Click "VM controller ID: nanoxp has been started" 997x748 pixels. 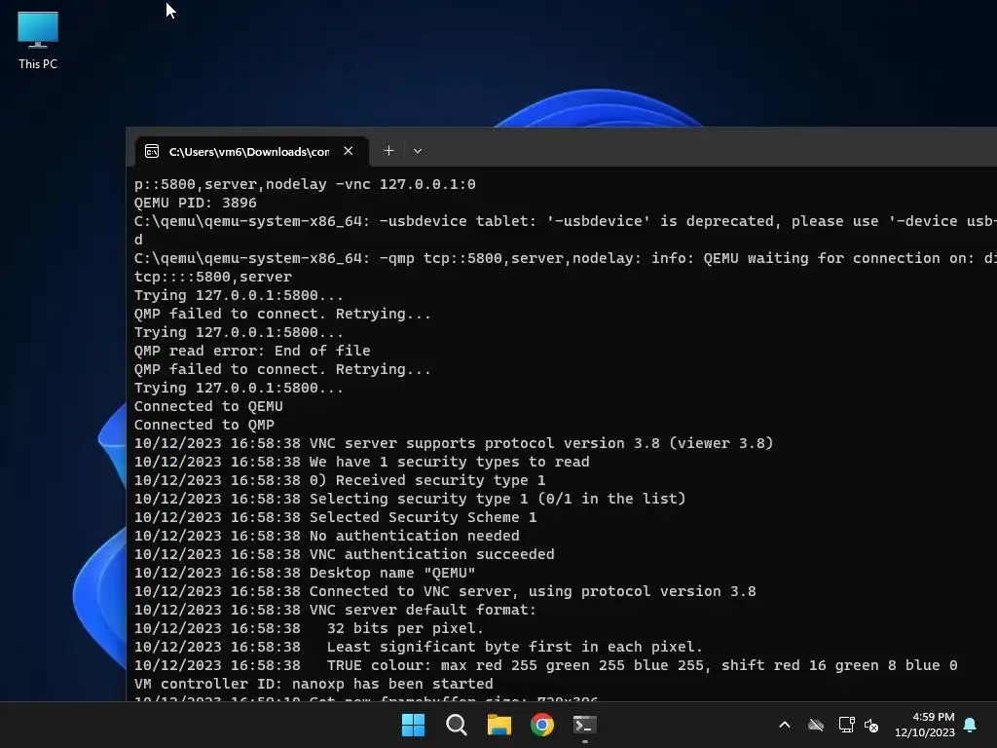click(x=314, y=685)
